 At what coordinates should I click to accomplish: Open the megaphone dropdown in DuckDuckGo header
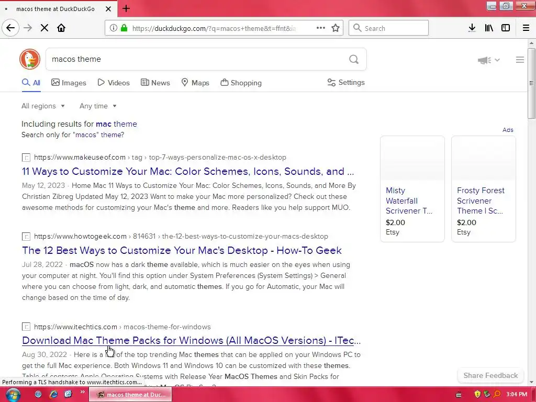(489, 60)
